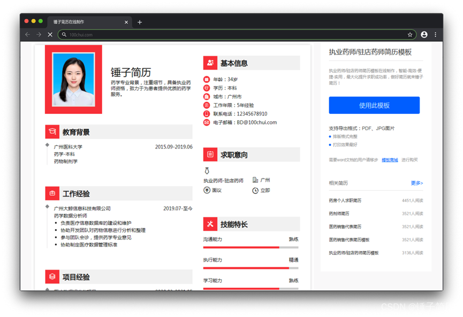Viewport: 463px width, 317px height.
Task: Click the envelope icon beside 电子邮箱
Action: [x=207, y=122]
